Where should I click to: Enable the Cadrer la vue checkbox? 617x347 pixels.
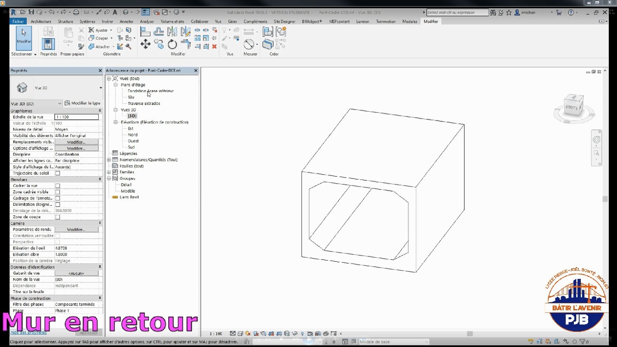coord(58,186)
